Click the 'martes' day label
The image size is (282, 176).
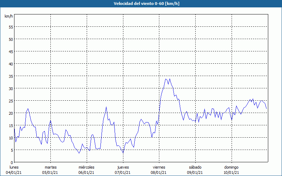(51, 168)
